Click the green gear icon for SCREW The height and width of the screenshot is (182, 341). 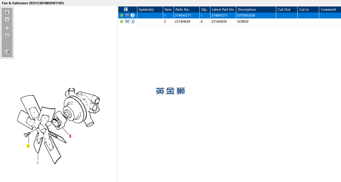122,21
